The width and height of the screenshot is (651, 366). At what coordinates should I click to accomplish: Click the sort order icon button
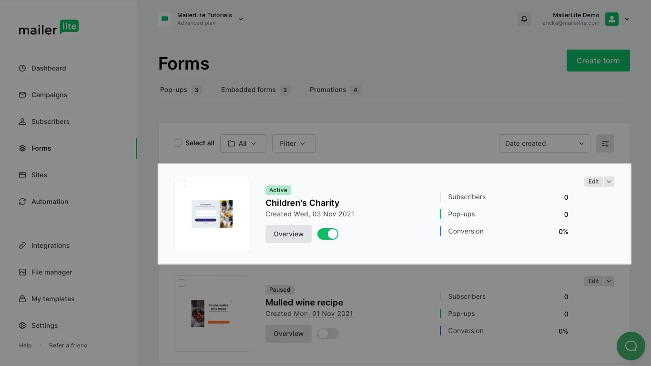(x=605, y=143)
